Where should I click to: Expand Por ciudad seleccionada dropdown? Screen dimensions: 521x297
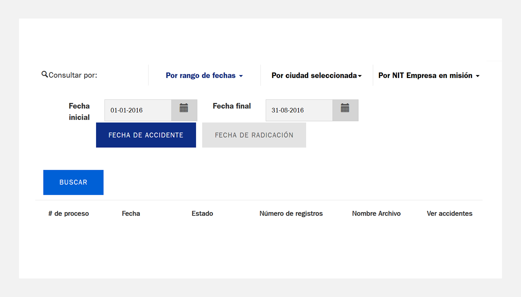pos(317,75)
